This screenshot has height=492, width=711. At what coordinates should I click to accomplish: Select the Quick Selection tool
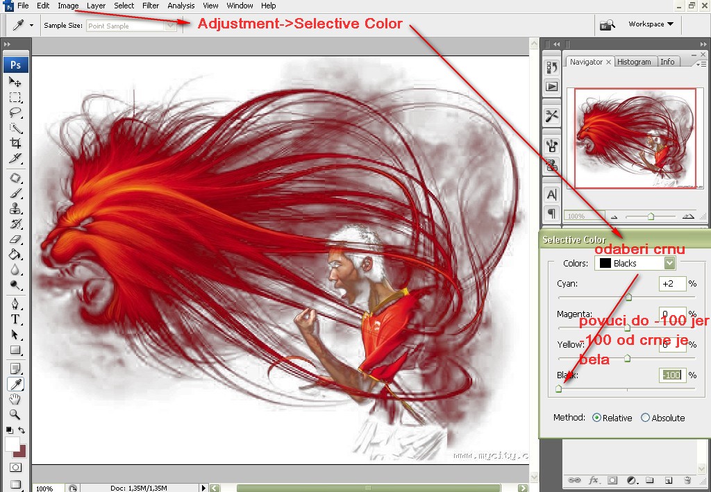(15, 128)
